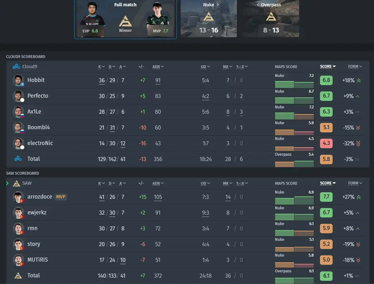Open the SAW team name link
This screenshot has height=284, width=374.
click(27, 183)
